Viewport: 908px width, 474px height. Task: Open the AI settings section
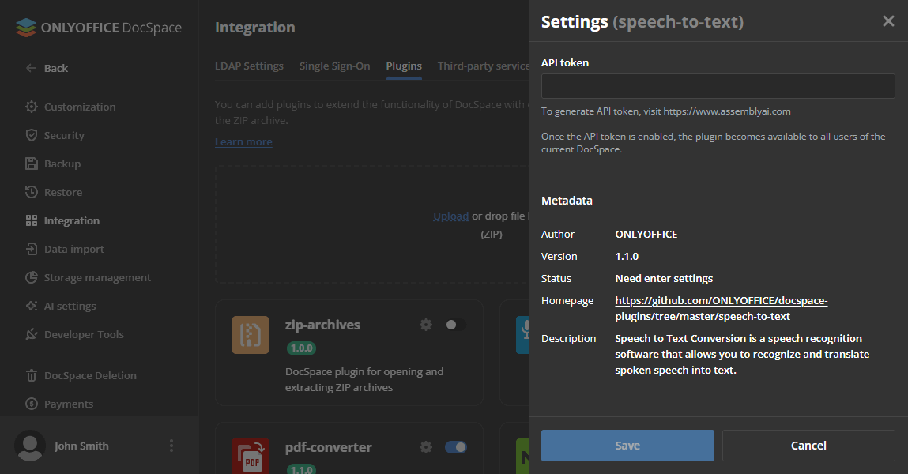click(x=68, y=306)
